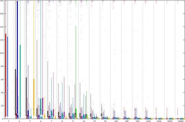This screenshot has width=185, height=122.
Task: Click the y-axis label 20
Action: pos(3,106)
